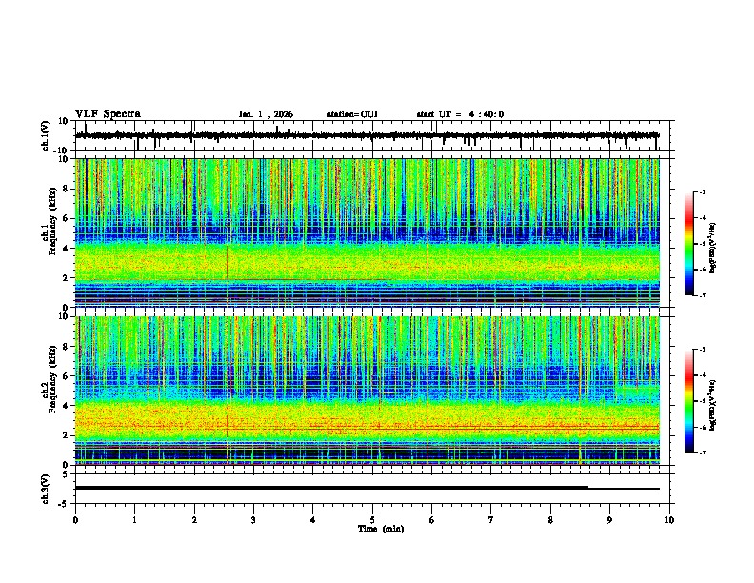
Task: Click the "9" tick on the Time axis
Action: tap(609, 520)
